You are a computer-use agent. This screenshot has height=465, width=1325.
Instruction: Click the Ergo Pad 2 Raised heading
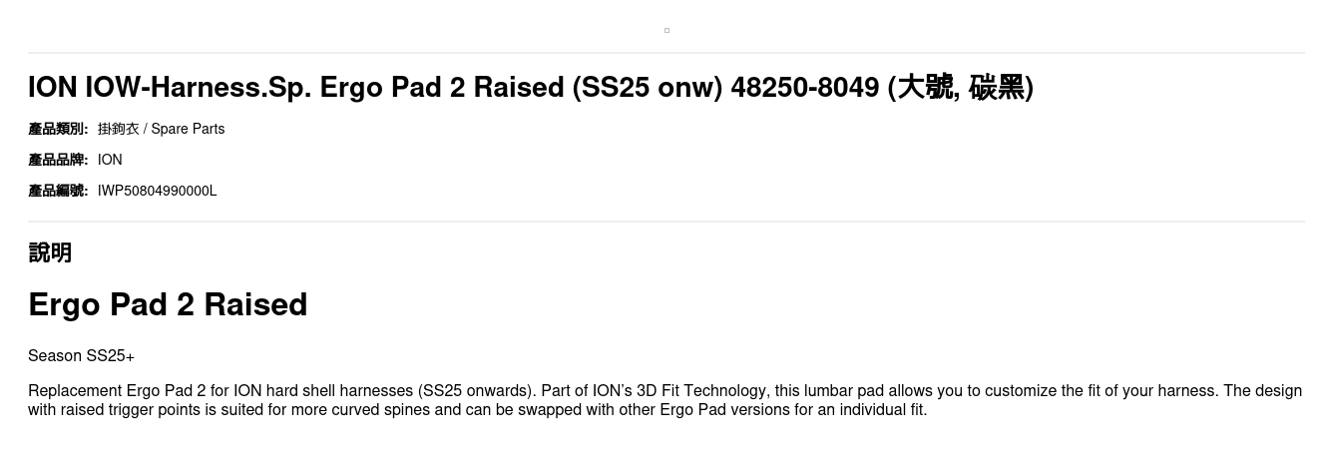pos(168,304)
